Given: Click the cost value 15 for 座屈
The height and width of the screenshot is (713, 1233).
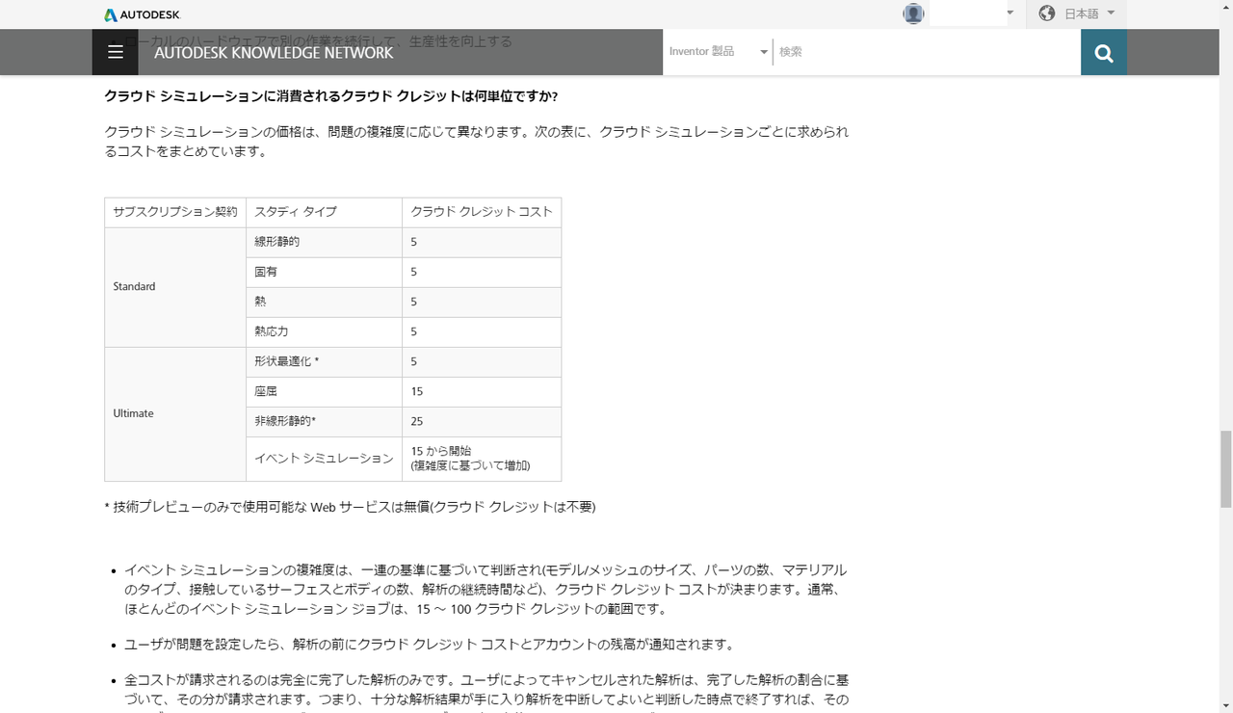Looking at the screenshot, I should coord(482,391).
